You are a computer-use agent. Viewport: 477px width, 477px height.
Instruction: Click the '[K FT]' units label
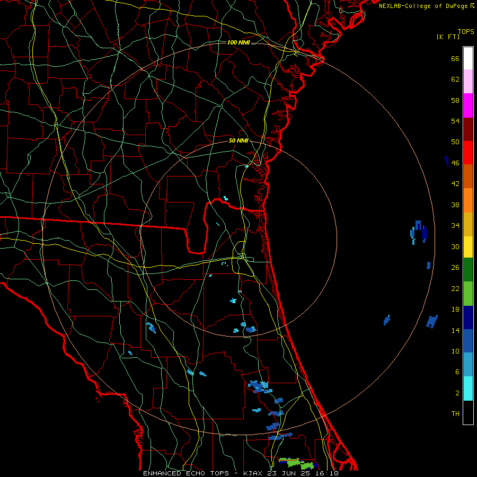click(x=448, y=37)
